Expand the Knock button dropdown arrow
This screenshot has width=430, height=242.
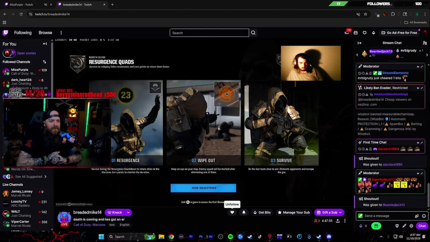tap(128, 212)
